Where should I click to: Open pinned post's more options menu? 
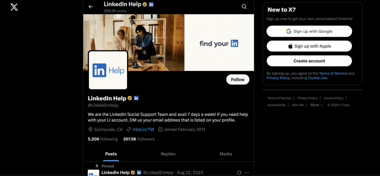click(x=247, y=173)
